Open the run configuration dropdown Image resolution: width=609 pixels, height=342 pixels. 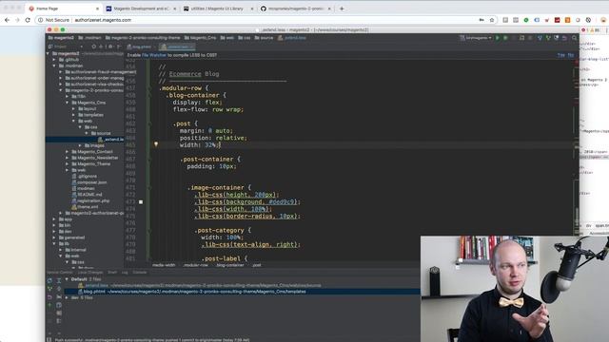click(476, 38)
